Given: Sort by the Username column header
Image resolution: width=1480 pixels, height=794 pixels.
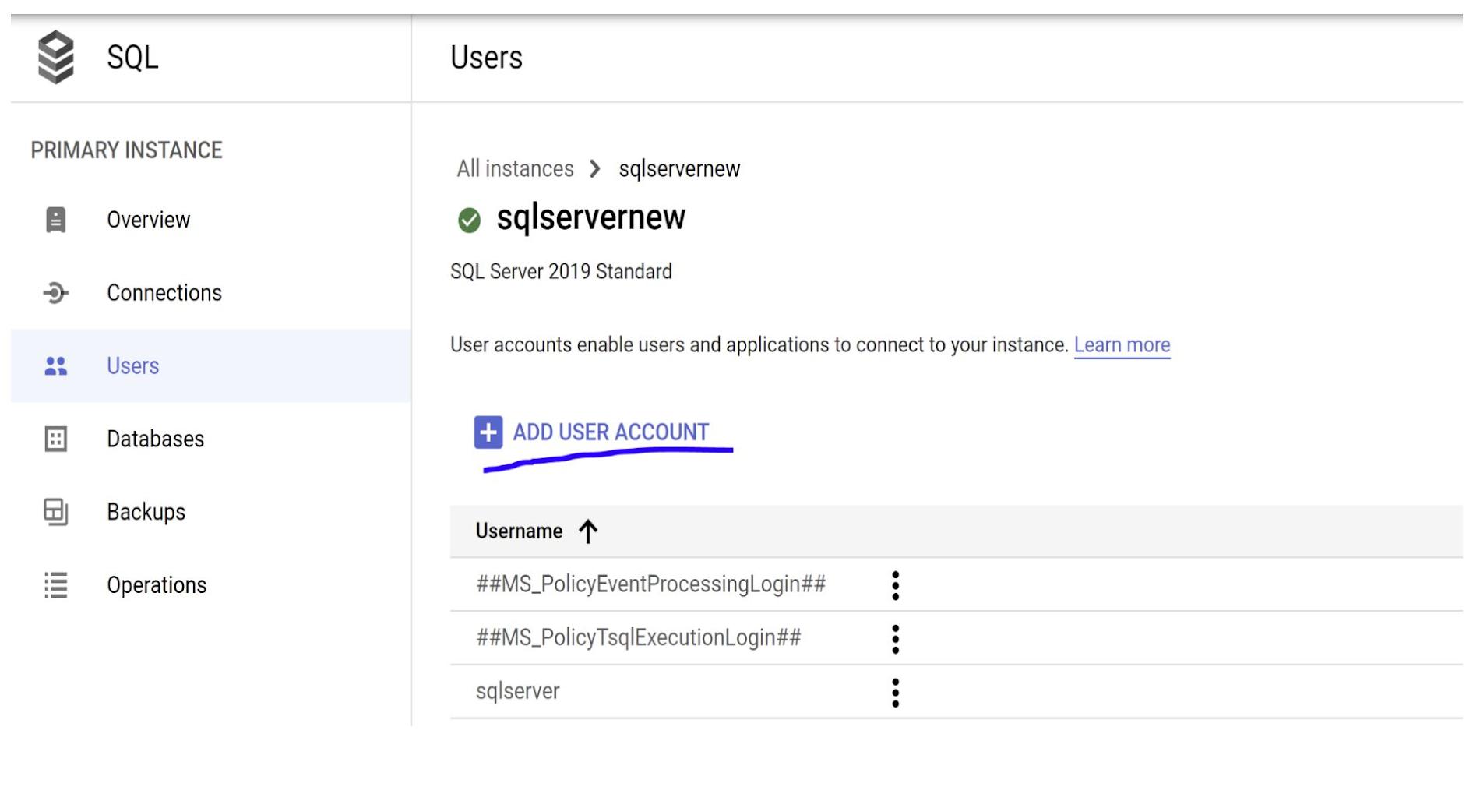Looking at the screenshot, I should (x=519, y=531).
